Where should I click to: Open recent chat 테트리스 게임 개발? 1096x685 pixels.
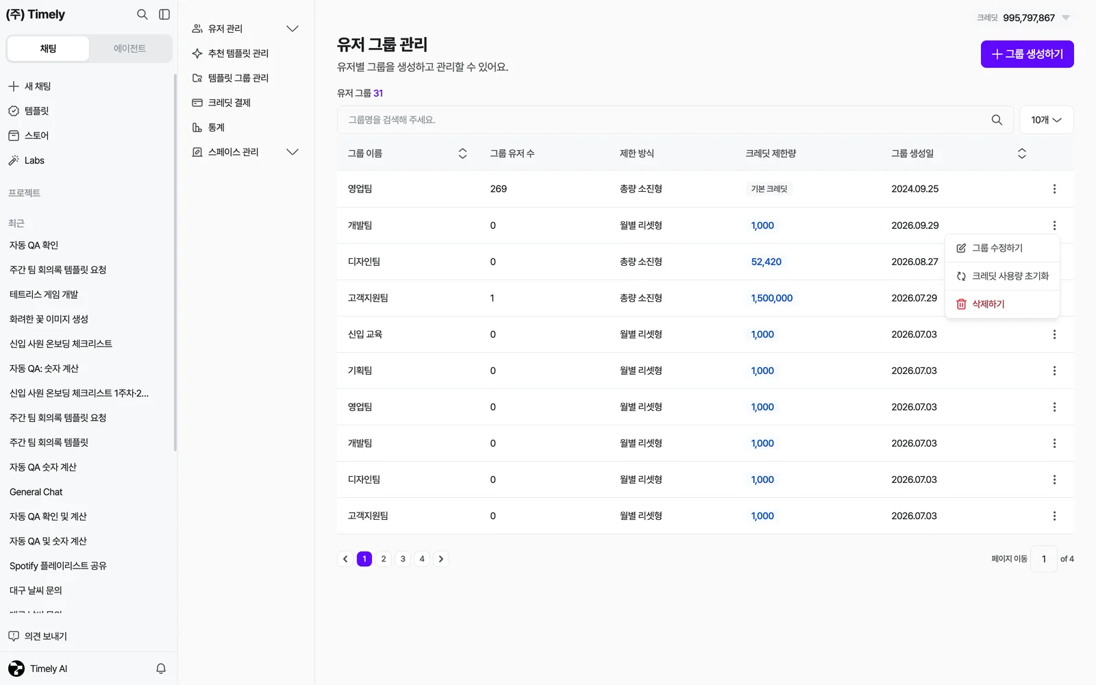(x=44, y=295)
